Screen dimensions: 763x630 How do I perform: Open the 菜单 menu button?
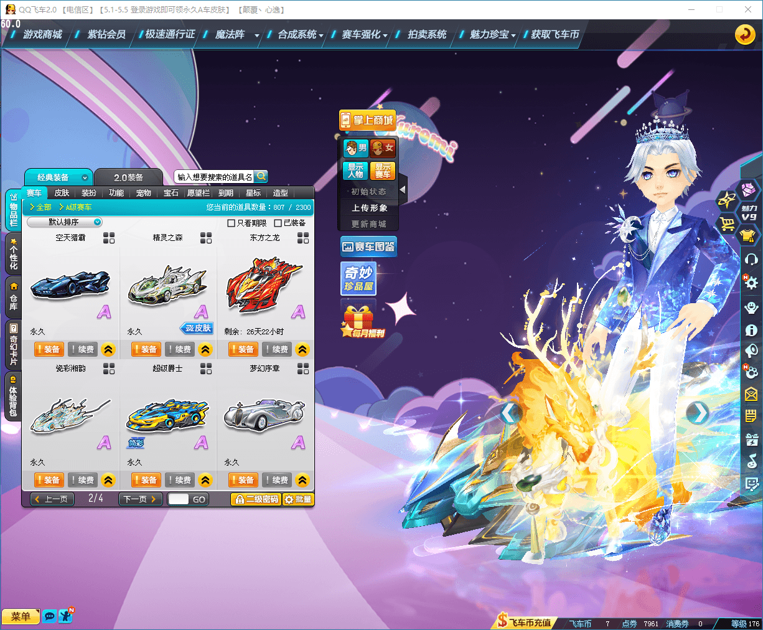pos(21,616)
